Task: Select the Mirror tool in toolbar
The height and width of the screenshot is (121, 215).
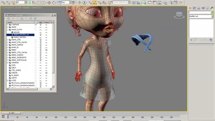Action: 134,2
